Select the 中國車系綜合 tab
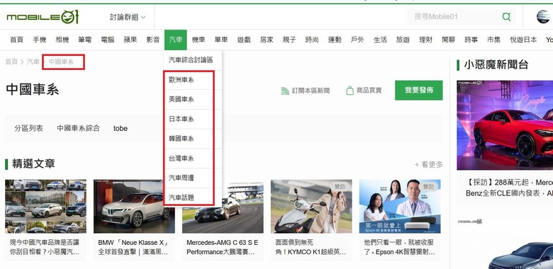This screenshot has height=269, width=553. pos(78,129)
